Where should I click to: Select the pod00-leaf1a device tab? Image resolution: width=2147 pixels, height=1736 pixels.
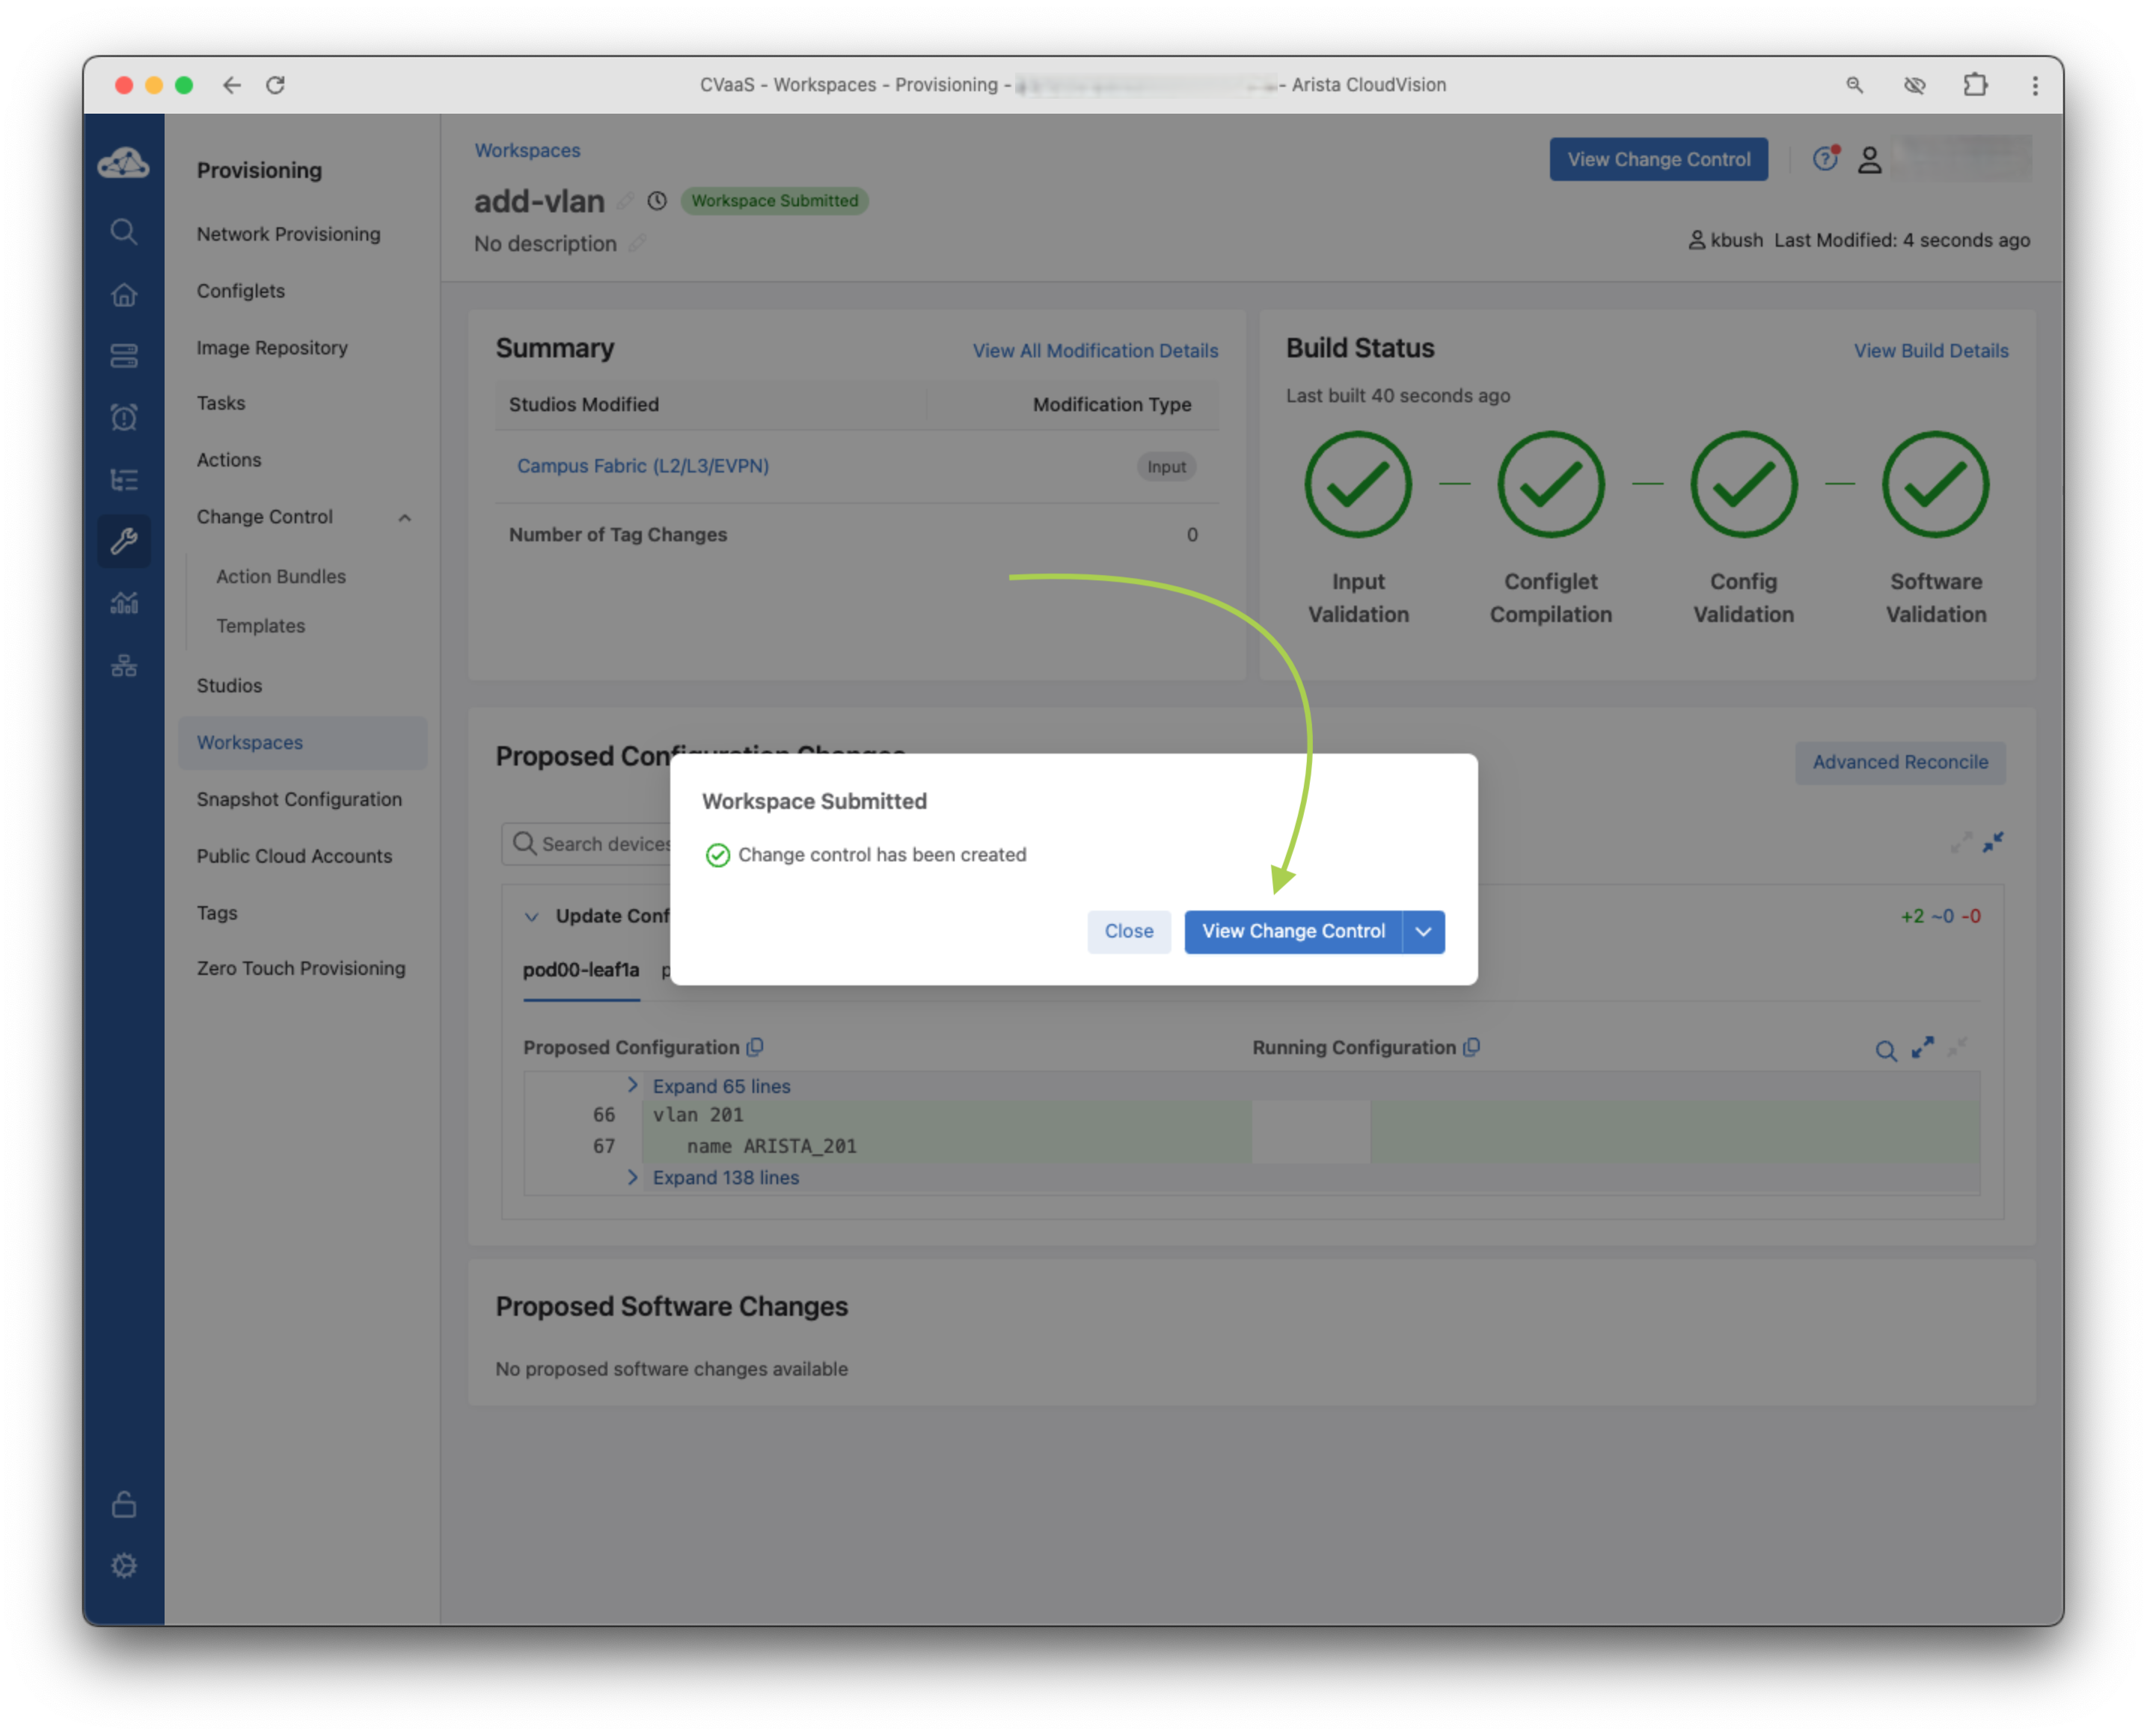(581, 970)
